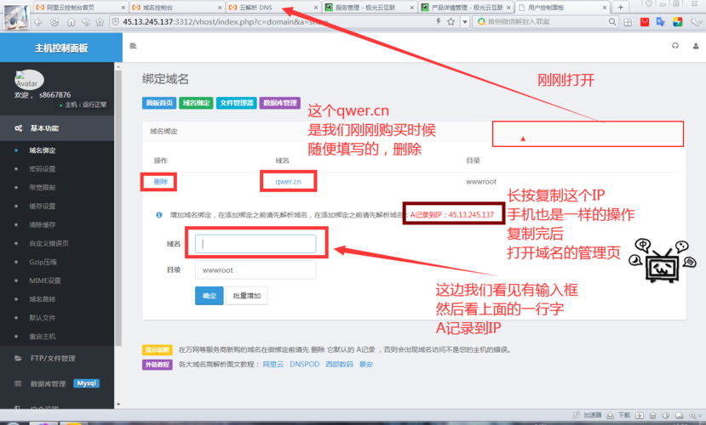Open 重启主机 in the sidebar
This screenshot has width=706, height=425.
43,337
